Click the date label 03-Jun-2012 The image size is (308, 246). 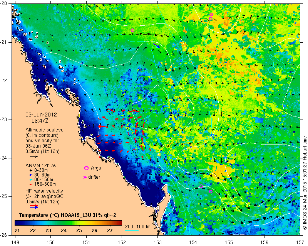[41, 115]
